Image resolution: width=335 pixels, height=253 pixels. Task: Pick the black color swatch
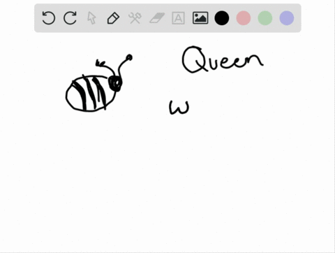coord(222,18)
